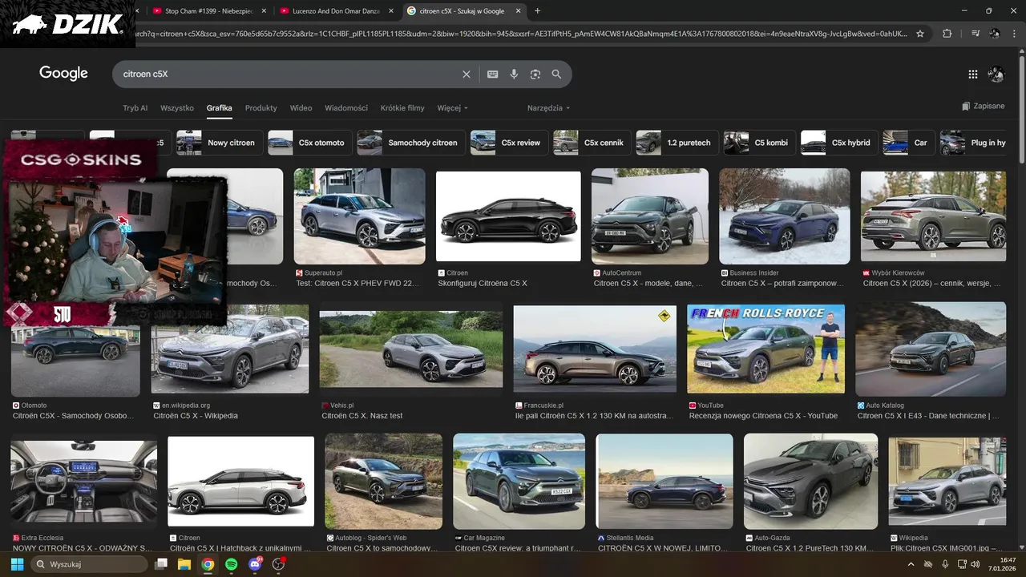Screen dimensions: 1026x577
Task: Open the Chrome extensions puzzle icon
Action: 947,34
